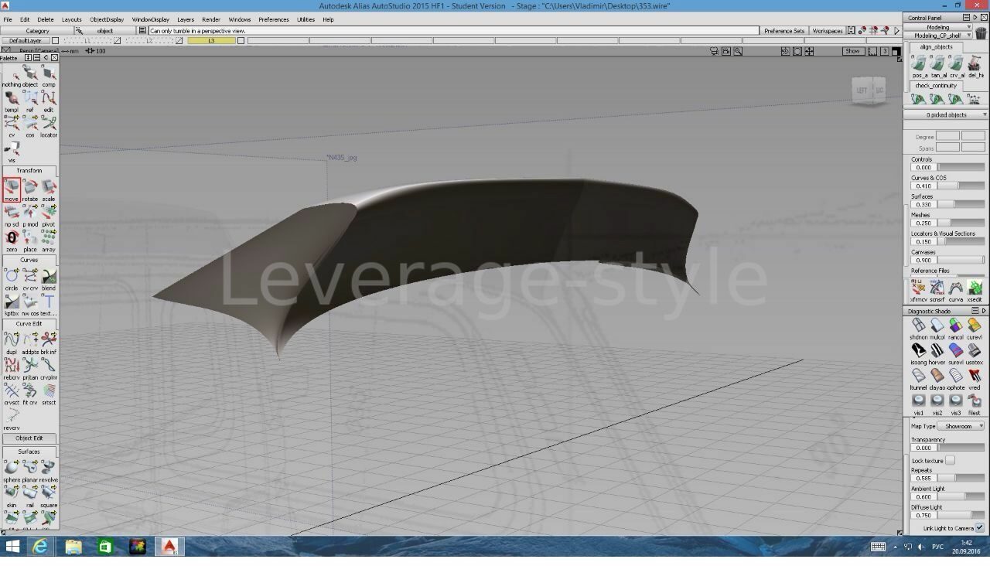Click the Preference Sets button

point(783,31)
